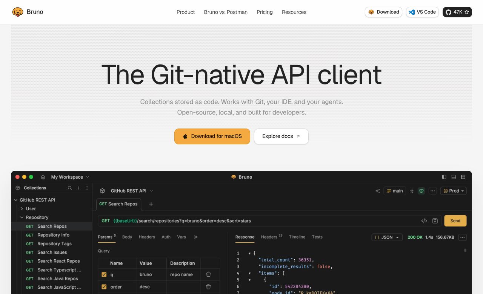Open the Prod environment dropdown
This screenshot has width=483, height=294.
click(454, 191)
